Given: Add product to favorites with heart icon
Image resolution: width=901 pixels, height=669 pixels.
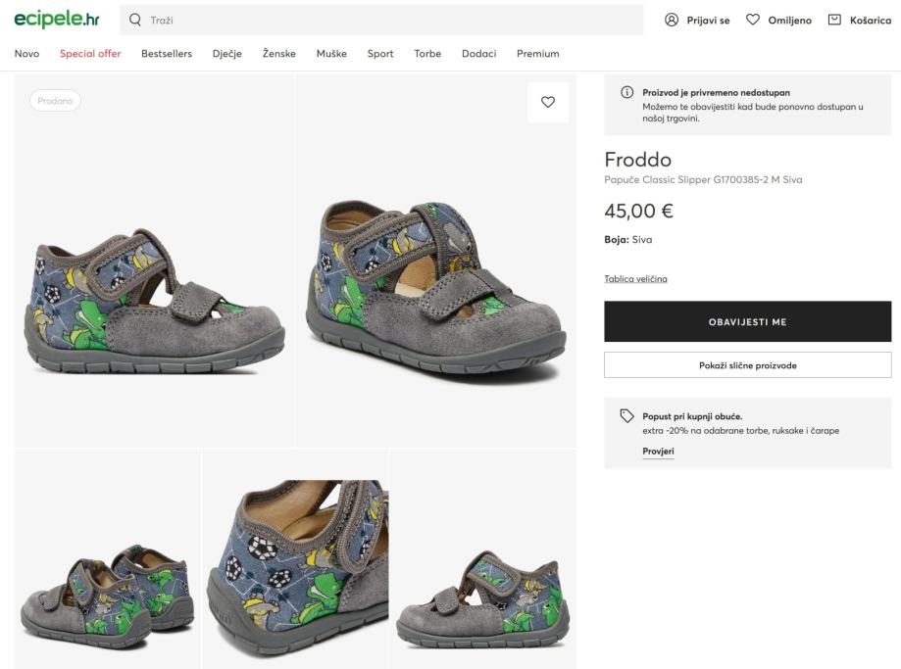Looking at the screenshot, I should 548,102.
